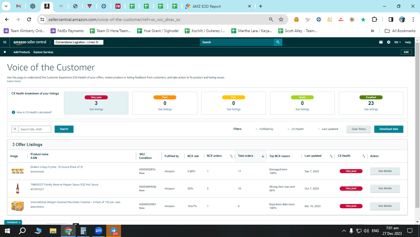Click Download data button
This screenshot has width=420, height=237.
[x=388, y=129]
